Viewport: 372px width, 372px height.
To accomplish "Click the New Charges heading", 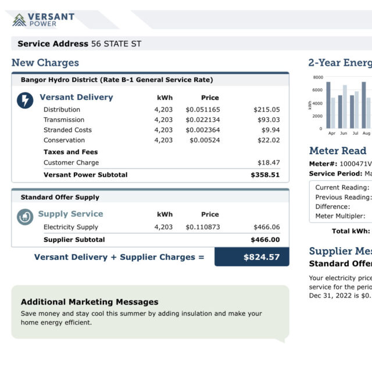I will click(45, 63).
